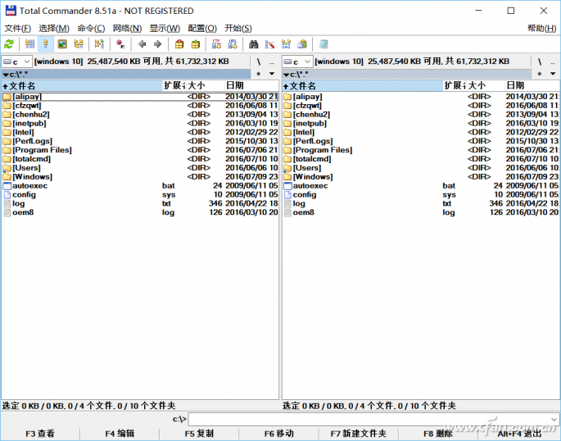Click the Copy names to clipboard icon

(x=302, y=44)
